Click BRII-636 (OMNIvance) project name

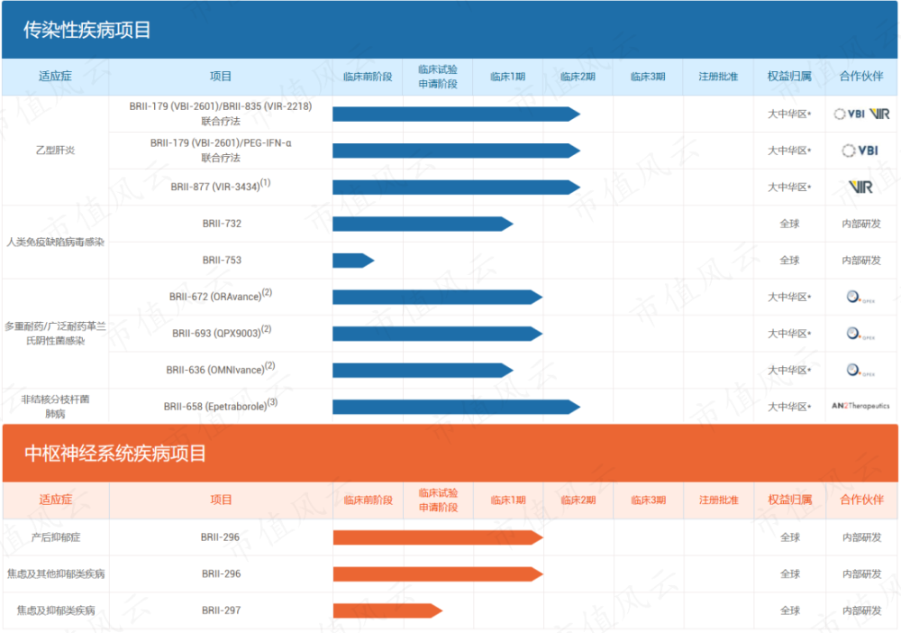point(221,369)
